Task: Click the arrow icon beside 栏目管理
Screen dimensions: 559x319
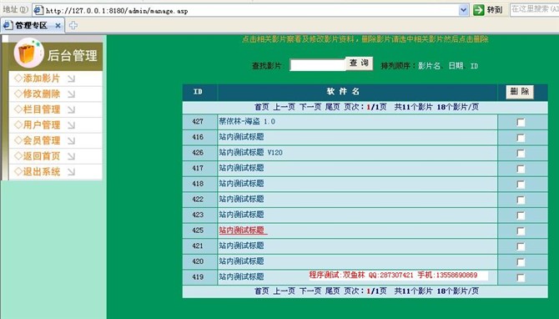Action: (71, 109)
